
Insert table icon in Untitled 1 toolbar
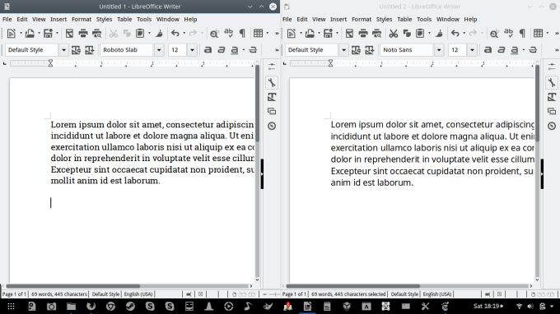tap(258, 34)
